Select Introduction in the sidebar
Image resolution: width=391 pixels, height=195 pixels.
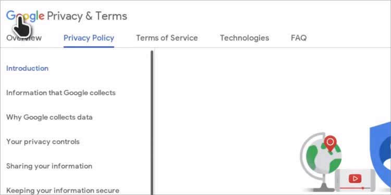(28, 68)
